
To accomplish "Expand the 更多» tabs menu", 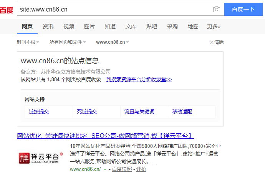I will [214, 26].
